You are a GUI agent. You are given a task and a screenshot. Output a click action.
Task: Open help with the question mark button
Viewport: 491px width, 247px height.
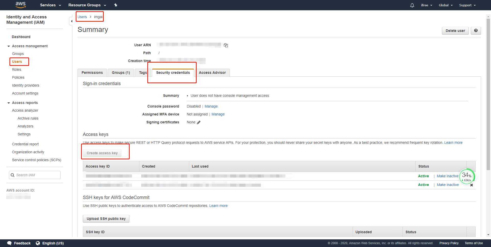coord(476,31)
